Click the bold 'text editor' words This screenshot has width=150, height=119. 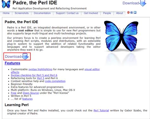[x=26, y=30]
